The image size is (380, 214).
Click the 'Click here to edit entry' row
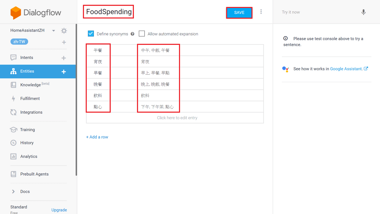[175, 118]
